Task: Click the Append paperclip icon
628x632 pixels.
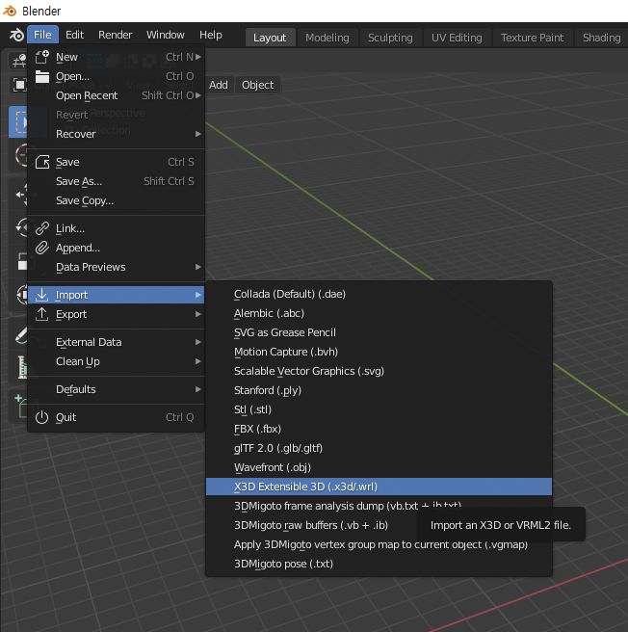Action: point(41,248)
